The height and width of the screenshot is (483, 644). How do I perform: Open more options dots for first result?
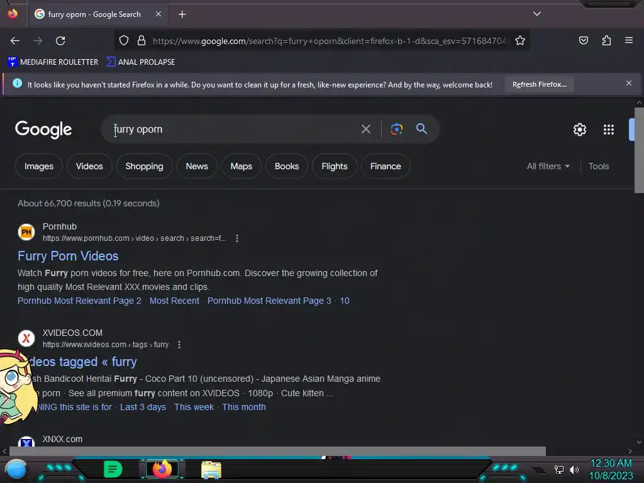click(x=237, y=238)
